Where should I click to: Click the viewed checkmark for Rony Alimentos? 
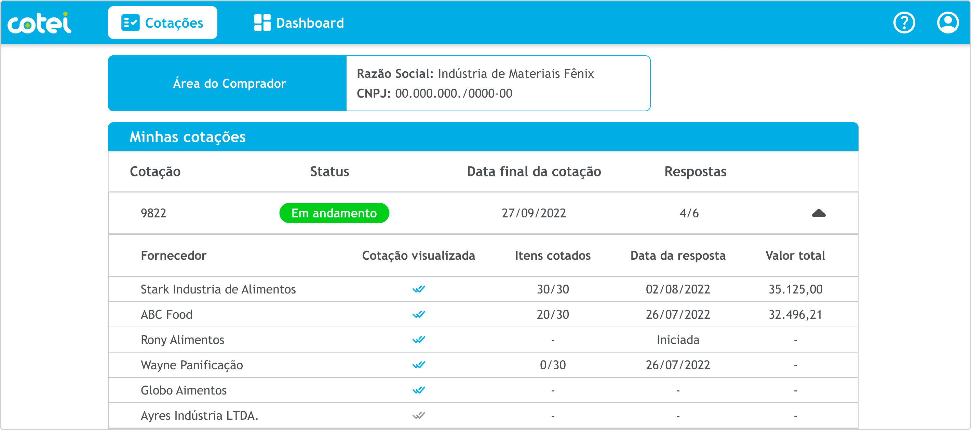418,340
